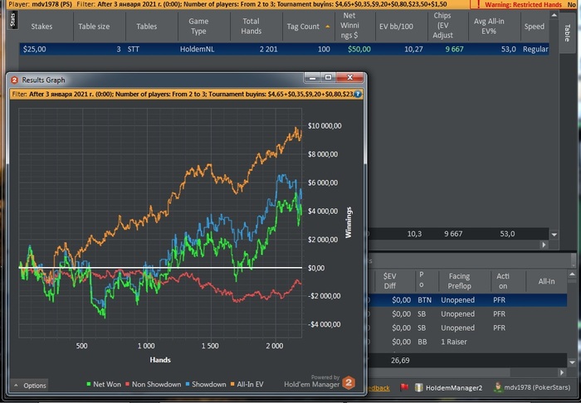Toggle the Net Won green legend entry
Screen dimensions: 581x403
click(x=104, y=384)
